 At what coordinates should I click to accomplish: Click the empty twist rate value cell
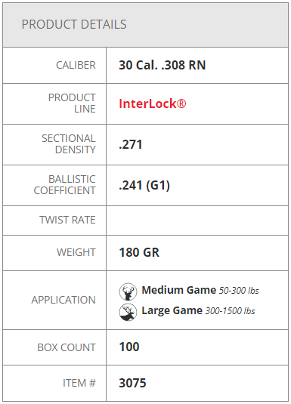(x=197, y=221)
